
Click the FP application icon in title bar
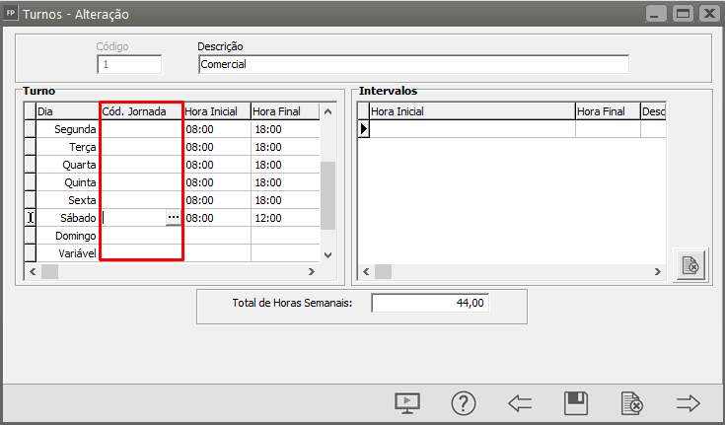click(11, 15)
